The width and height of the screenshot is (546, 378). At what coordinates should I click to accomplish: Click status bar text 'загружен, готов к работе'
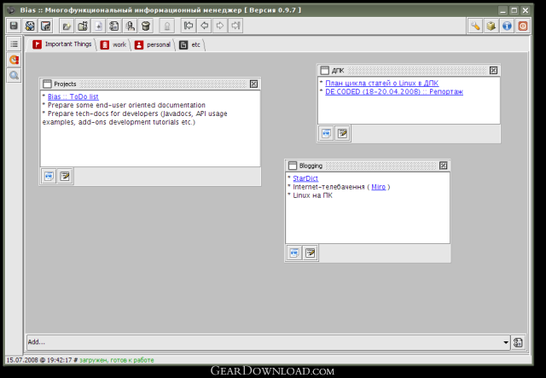tap(116, 360)
